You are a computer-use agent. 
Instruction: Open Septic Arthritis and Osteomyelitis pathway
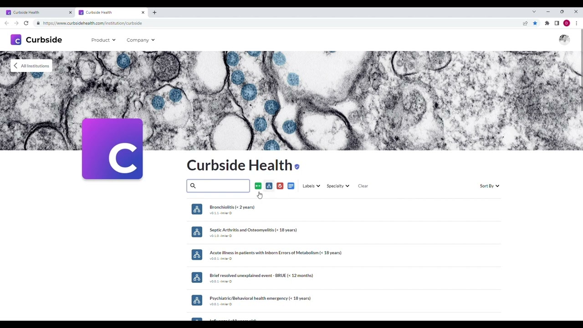(253, 230)
